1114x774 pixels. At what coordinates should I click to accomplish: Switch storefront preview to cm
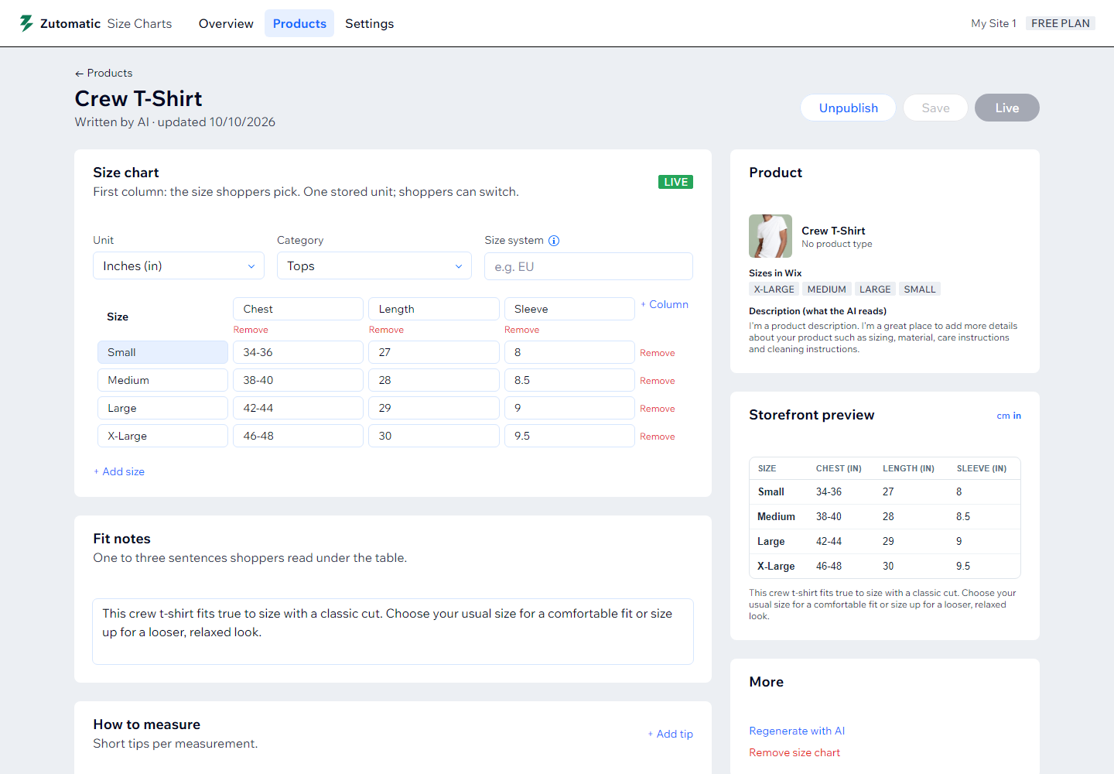pyautogui.click(x=1003, y=416)
